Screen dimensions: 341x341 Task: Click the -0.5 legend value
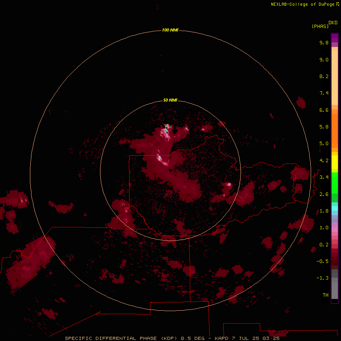click(x=322, y=261)
